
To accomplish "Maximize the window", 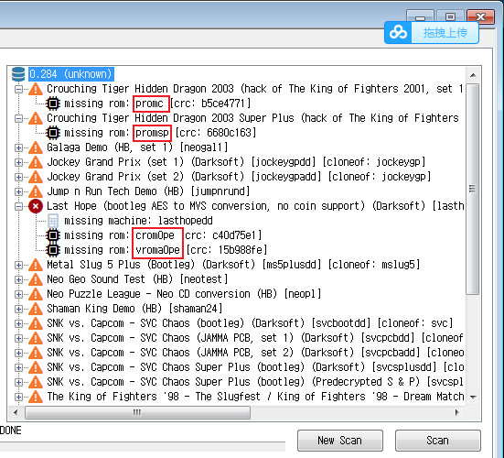I will pyautogui.click(x=450, y=16).
